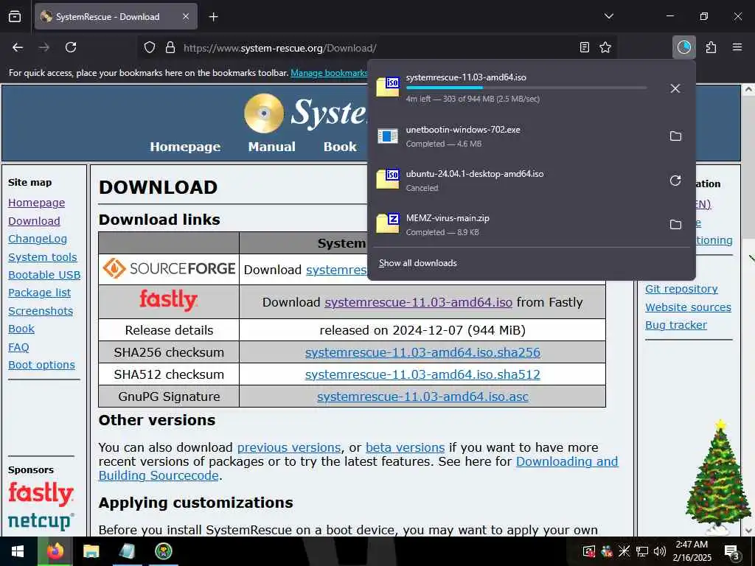
Task: Open Bug tracker link
Action: (x=676, y=325)
